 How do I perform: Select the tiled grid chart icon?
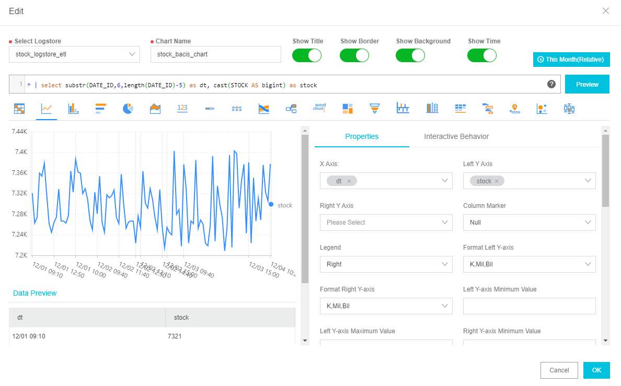click(460, 109)
